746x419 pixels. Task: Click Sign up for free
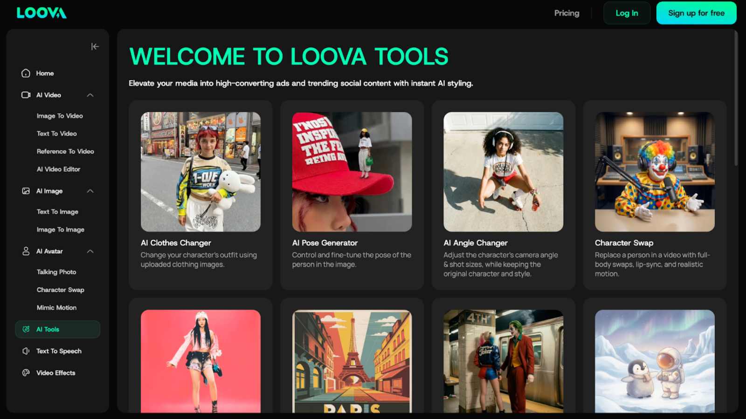tap(696, 13)
